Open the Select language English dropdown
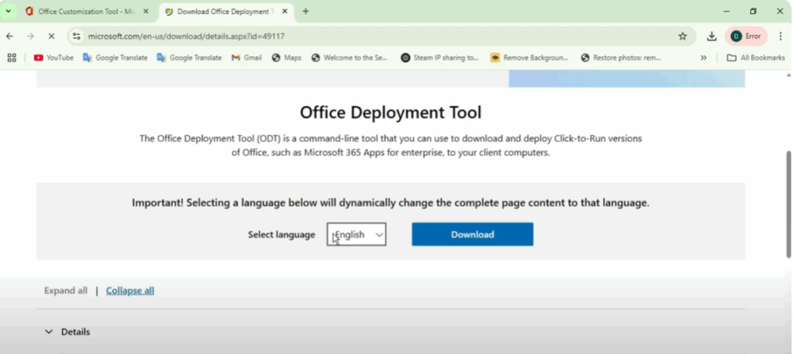Image resolution: width=793 pixels, height=354 pixels. [x=356, y=234]
